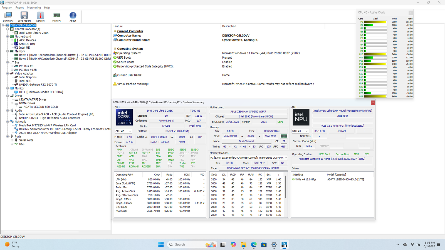Select Intel Core Ultra 9 285K in tree
This screenshot has height=250, width=445.
34,33
